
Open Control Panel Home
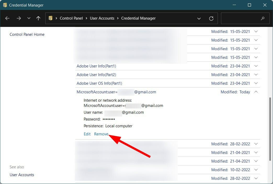[27, 34]
